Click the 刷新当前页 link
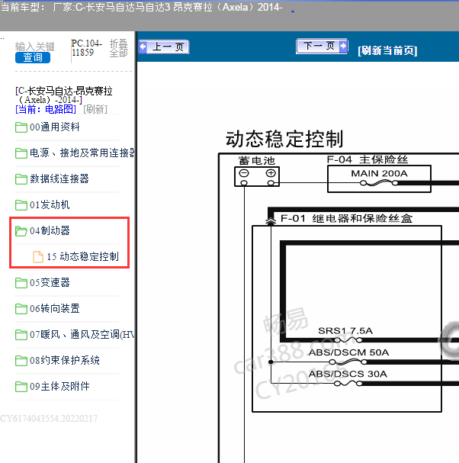 (x=387, y=50)
